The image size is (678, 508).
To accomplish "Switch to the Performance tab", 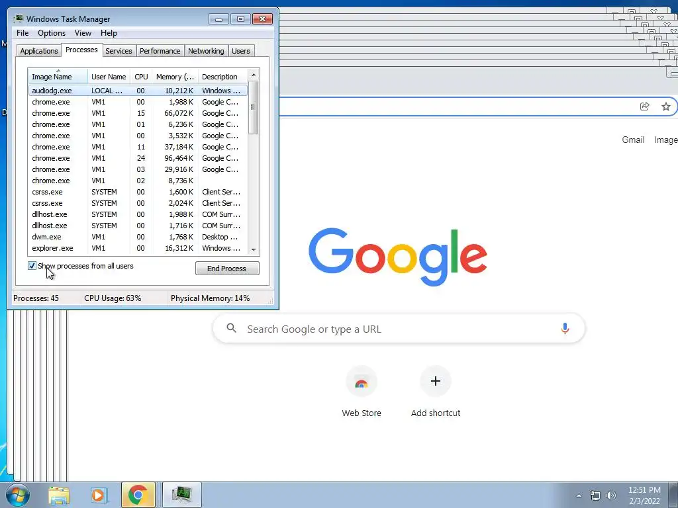I will (160, 51).
